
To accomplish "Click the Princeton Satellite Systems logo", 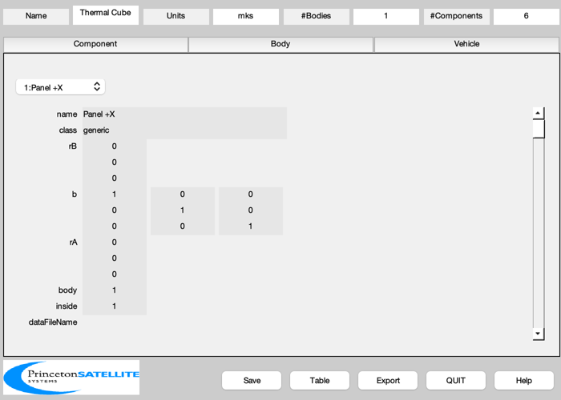I will tap(71, 377).
